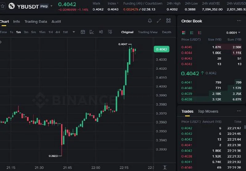Open chart settings icon
Image resolution: width=246 pixels, height=171 pixels.
point(110,32)
